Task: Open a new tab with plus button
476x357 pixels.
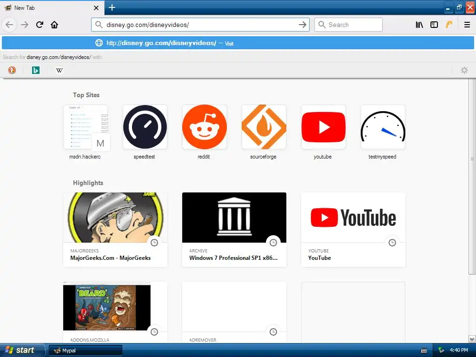Action: click(112, 7)
